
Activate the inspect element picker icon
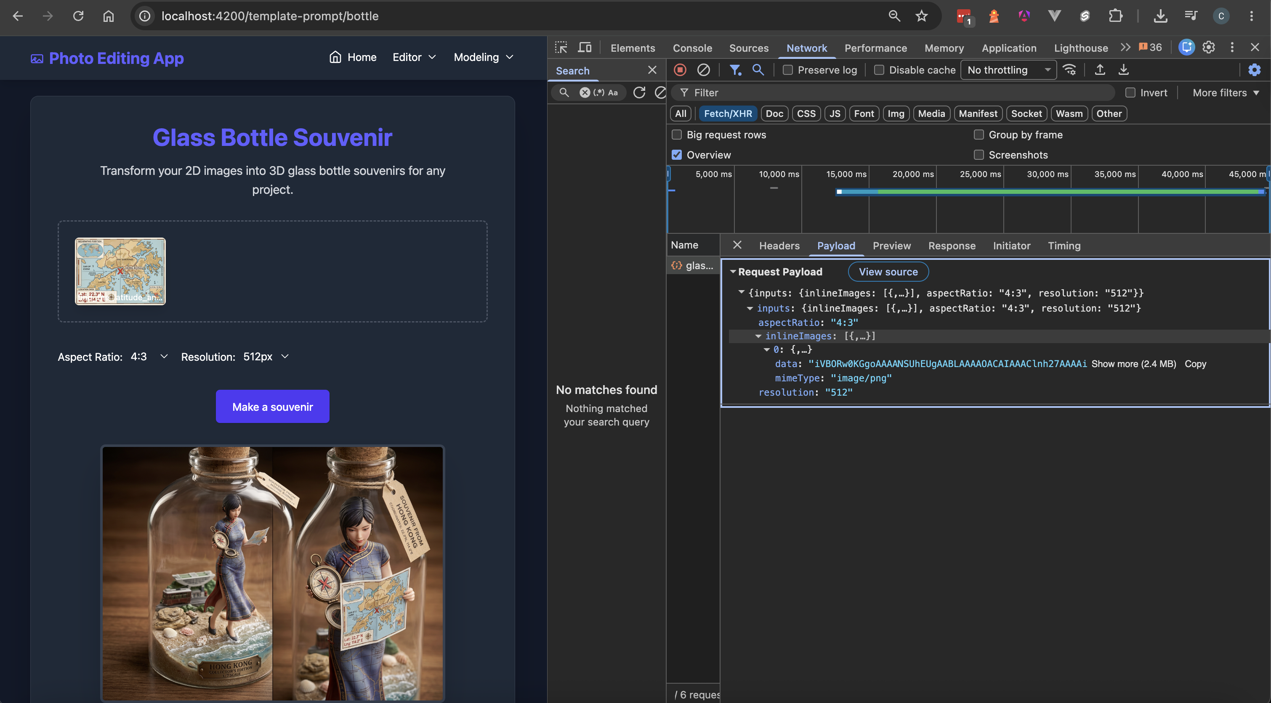pyautogui.click(x=561, y=48)
